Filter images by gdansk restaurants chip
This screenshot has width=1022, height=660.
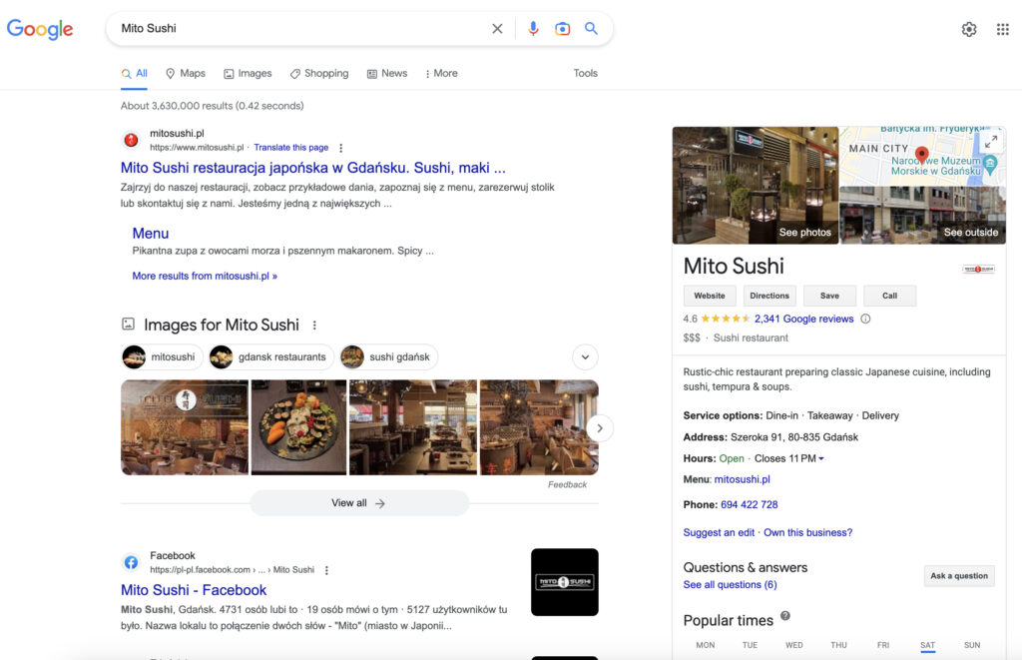point(271,356)
